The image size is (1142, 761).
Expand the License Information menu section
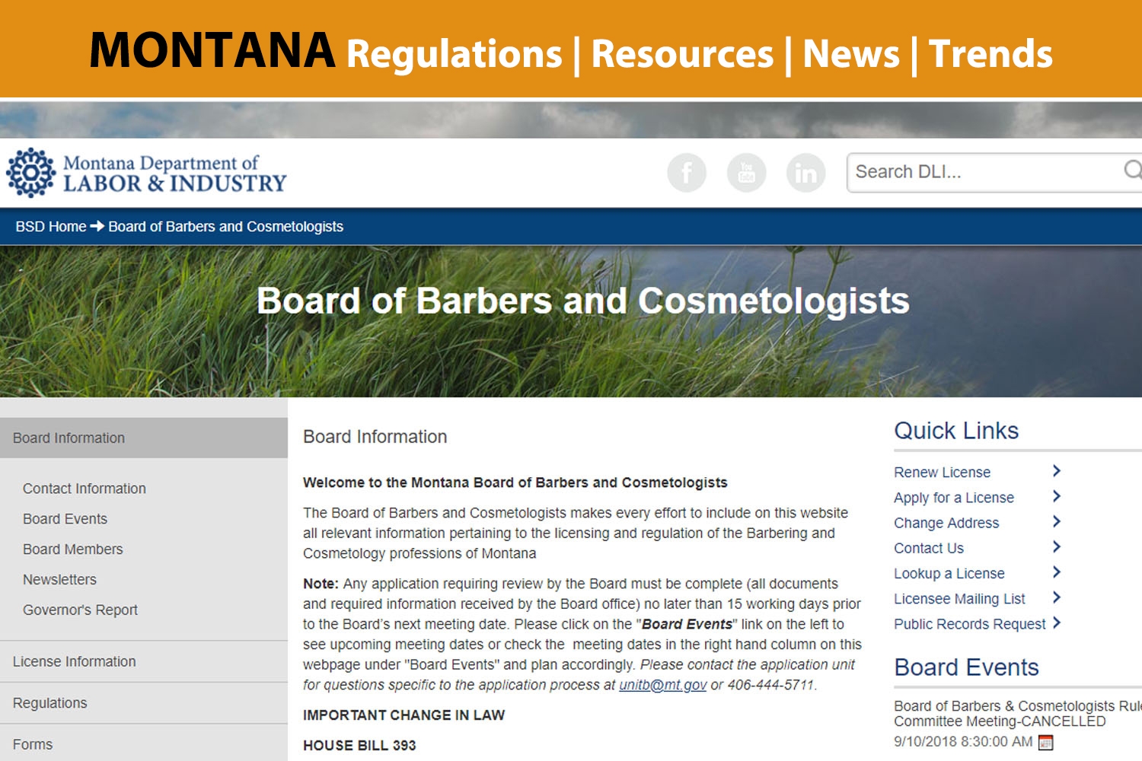(x=144, y=661)
